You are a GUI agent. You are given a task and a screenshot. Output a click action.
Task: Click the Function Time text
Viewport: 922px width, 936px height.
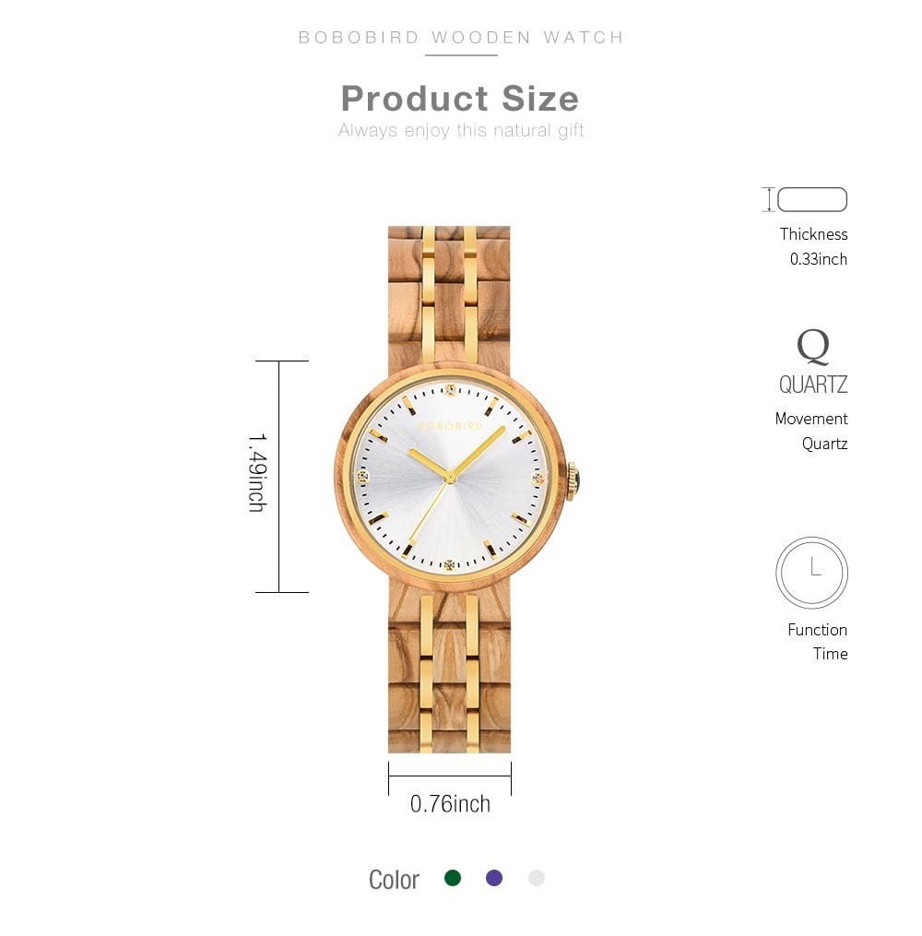coord(817,641)
